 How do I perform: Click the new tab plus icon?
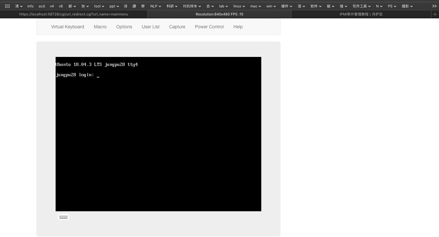pyautogui.click(x=435, y=14)
